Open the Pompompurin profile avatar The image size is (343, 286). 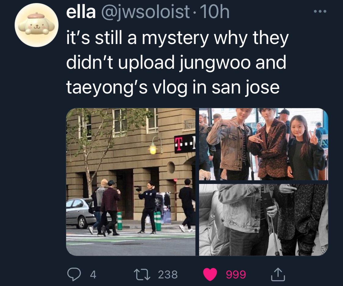[37, 25]
